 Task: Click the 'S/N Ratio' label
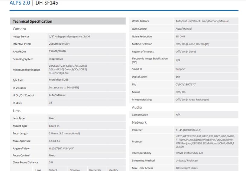click(x=18, y=80)
